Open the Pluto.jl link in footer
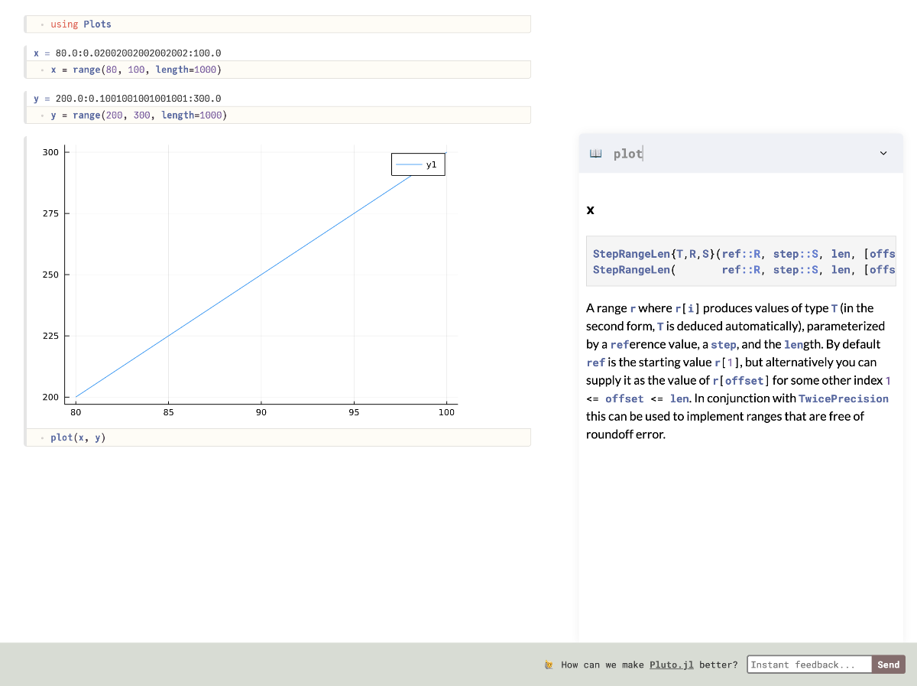The image size is (917, 686). [x=672, y=665]
